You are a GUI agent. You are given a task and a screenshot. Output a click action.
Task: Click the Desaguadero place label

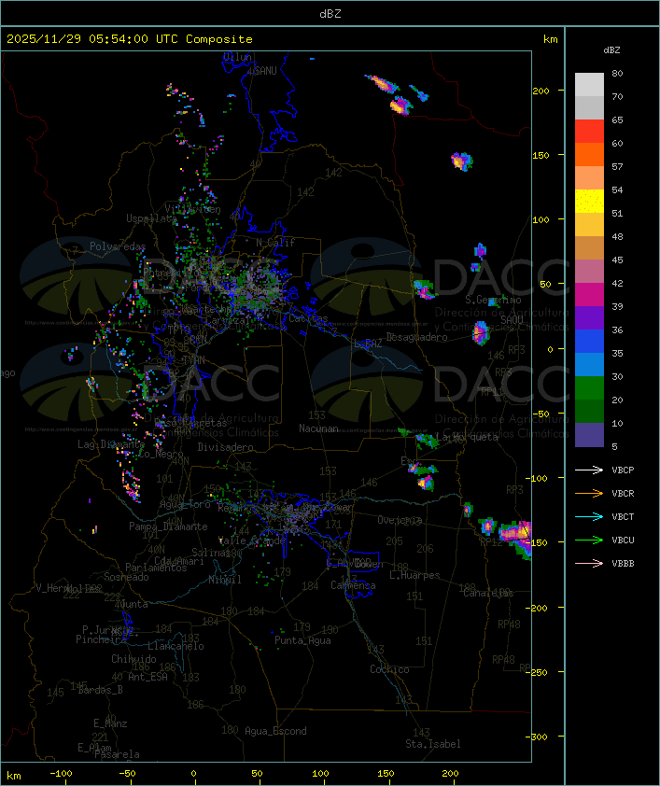click(416, 337)
